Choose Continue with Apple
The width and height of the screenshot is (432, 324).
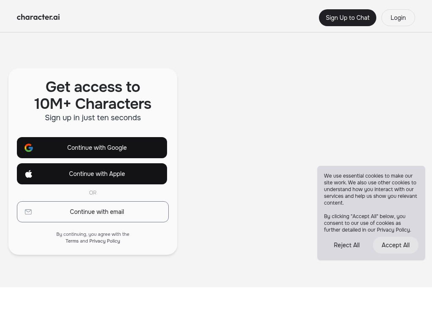coord(92,174)
